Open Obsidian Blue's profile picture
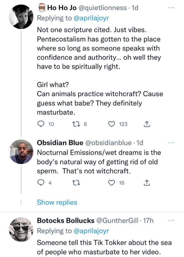Image resolution: width=184 pixels, height=257 pixels. (21, 152)
